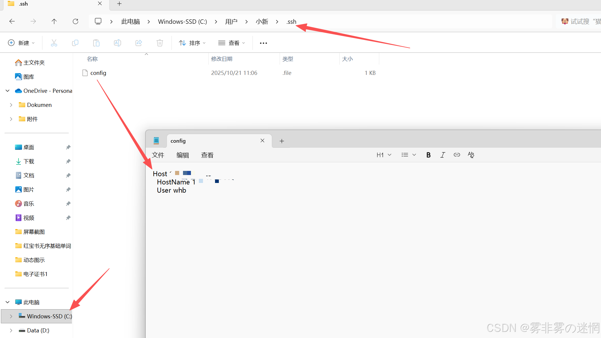
Task: Click the Rename icon in toolbar
Action: (117, 43)
